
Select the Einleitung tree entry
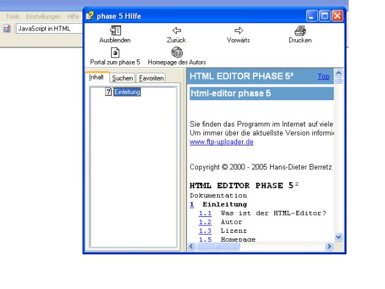click(x=127, y=92)
